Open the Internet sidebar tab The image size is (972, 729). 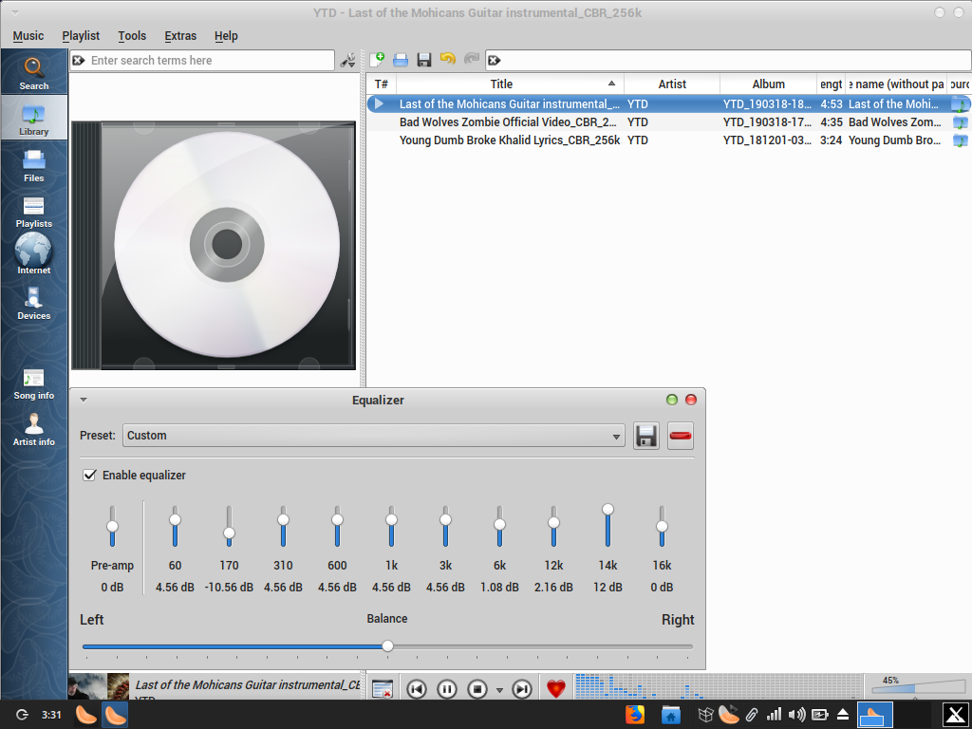[x=33, y=254]
